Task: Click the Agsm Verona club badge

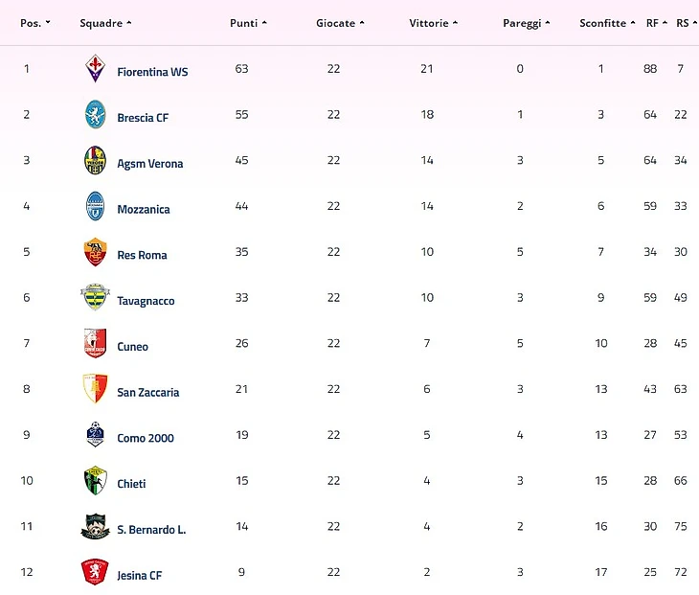Action: (x=95, y=161)
